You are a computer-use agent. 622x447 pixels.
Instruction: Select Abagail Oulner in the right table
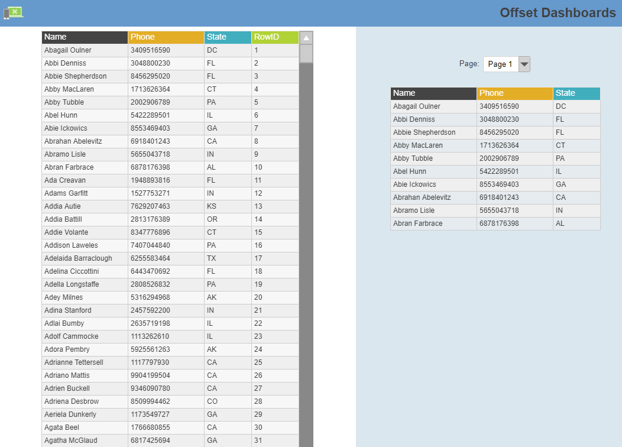tap(416, 106)
